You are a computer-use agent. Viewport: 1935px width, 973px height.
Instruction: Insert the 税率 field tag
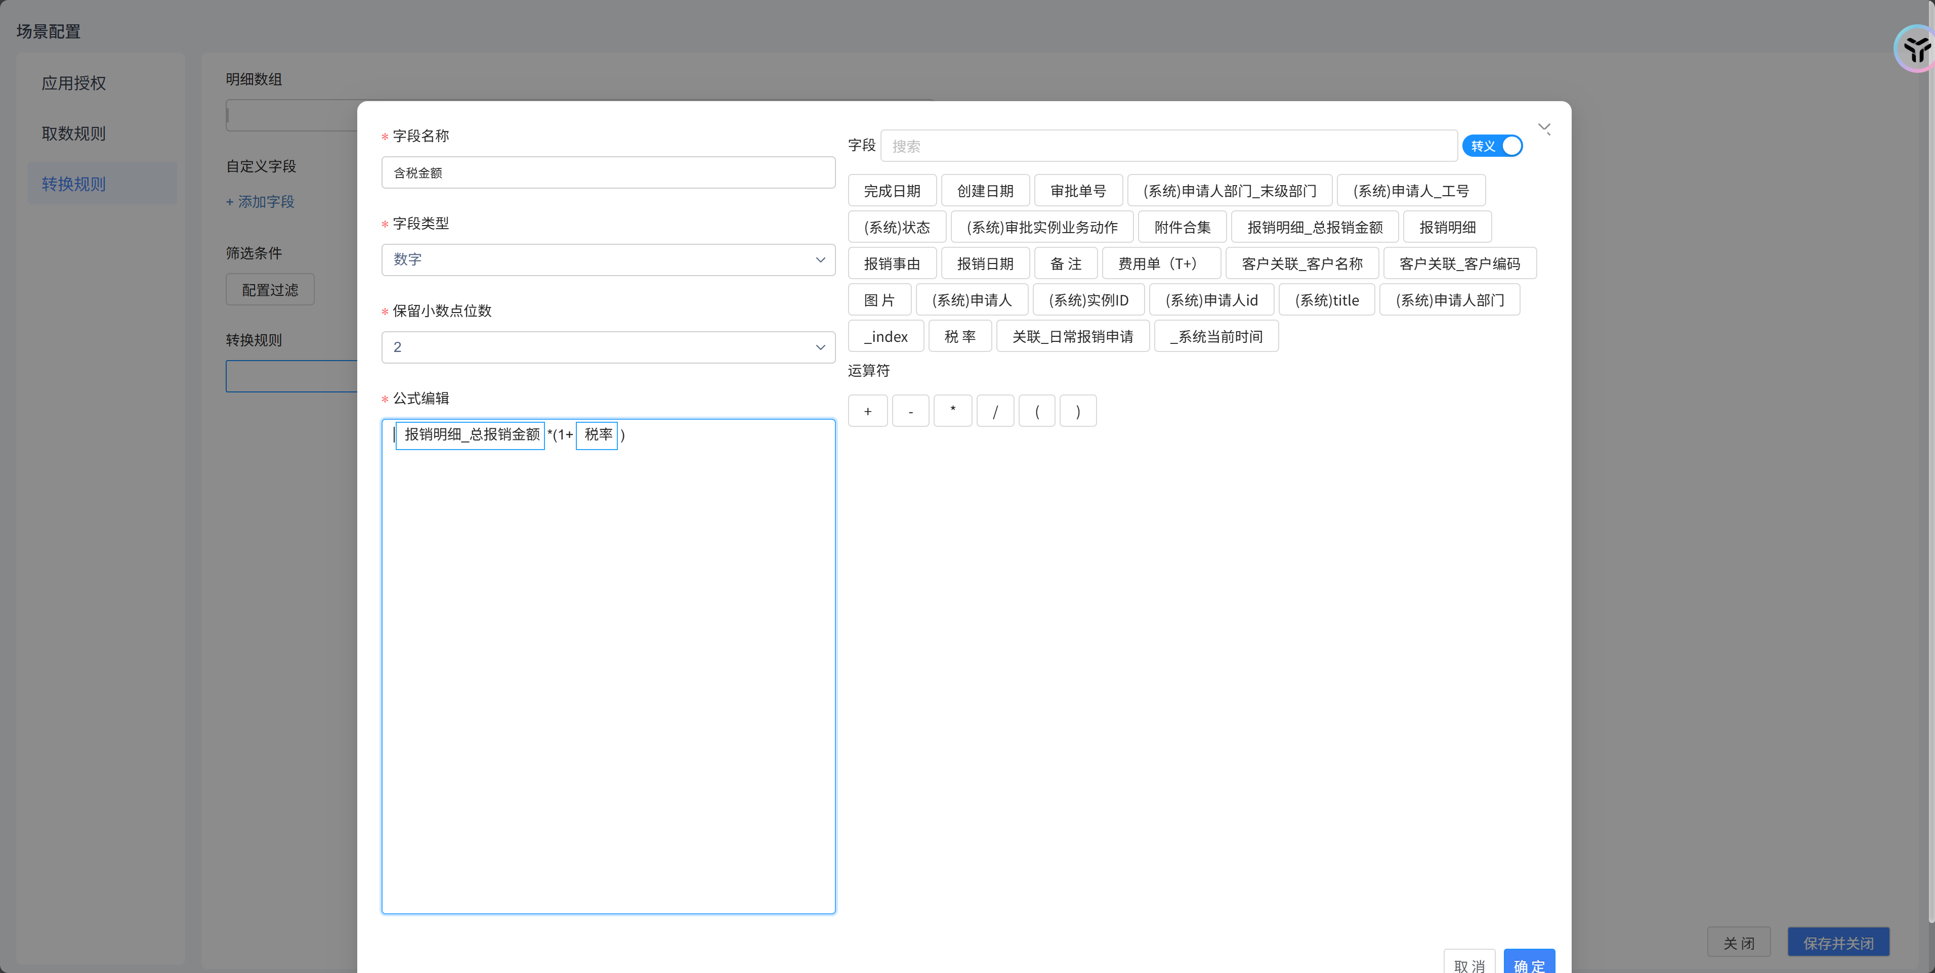point(959,336)
